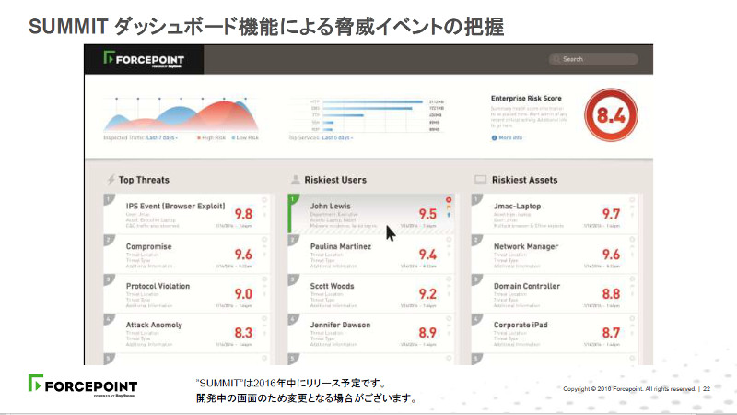Toggle the High Risk legend entry
The width and height of the screenshot is (737, 415).
212,137
